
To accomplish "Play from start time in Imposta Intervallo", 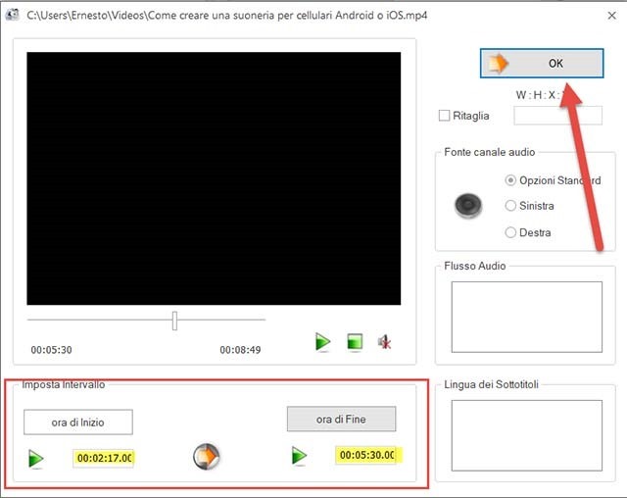I will pyautogui.click(x=36, y=459).
